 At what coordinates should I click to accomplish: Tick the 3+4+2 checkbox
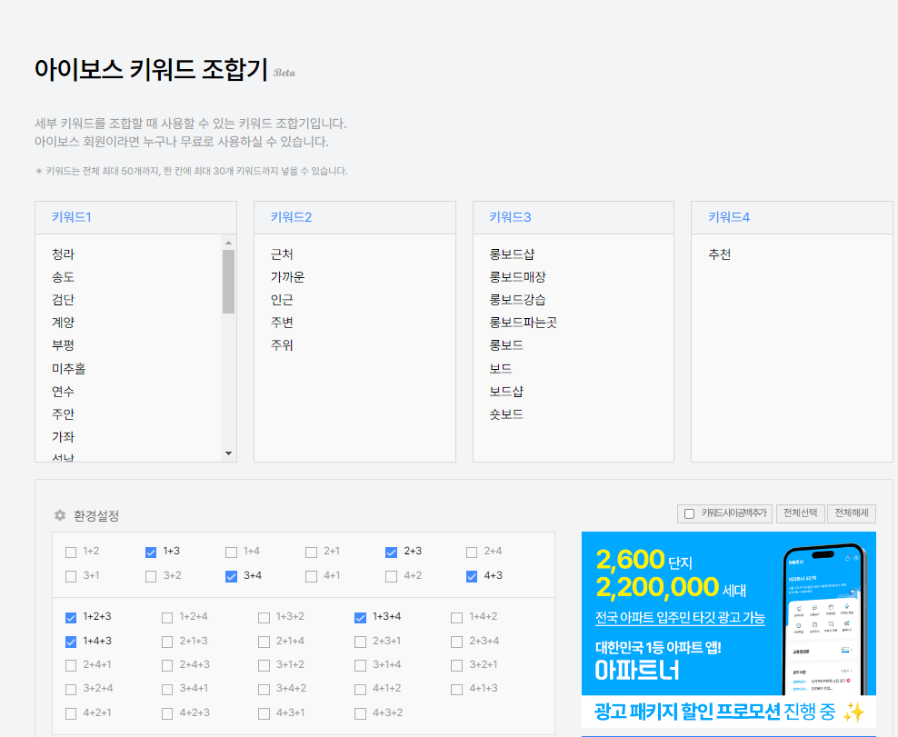tap(264, 690)
